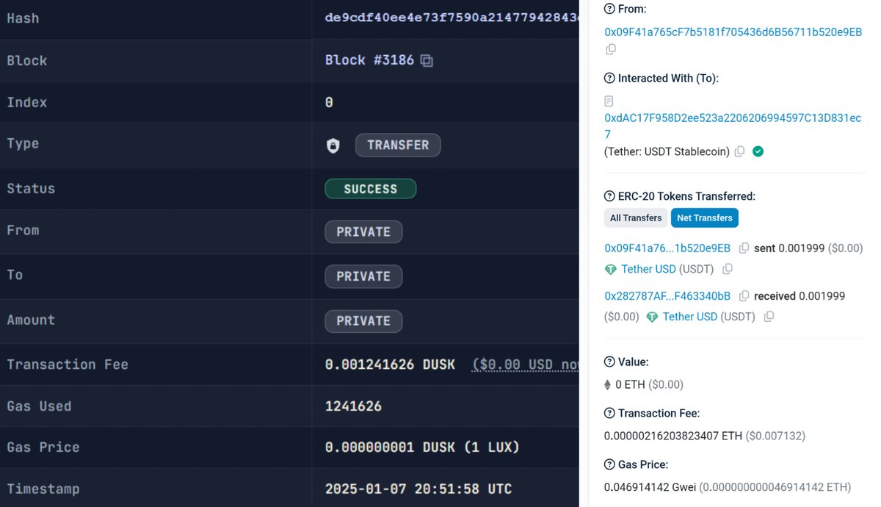
Task: Click the Ethereum diamond icon by 0 ETH
Action: click(607, 384)
